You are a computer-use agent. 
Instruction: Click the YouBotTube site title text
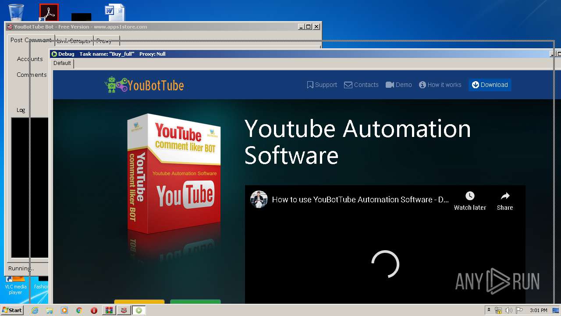(x=156, y=85)
